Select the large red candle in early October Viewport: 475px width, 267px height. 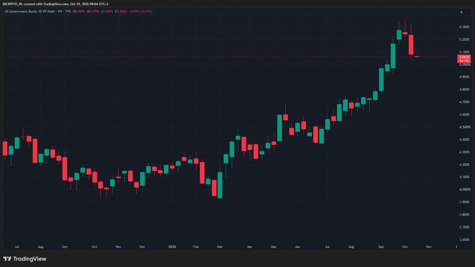click(411, 45)
